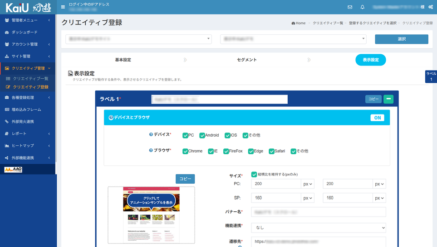
Task: Open the settings gears icon at top right
Action: click(431, 7)
